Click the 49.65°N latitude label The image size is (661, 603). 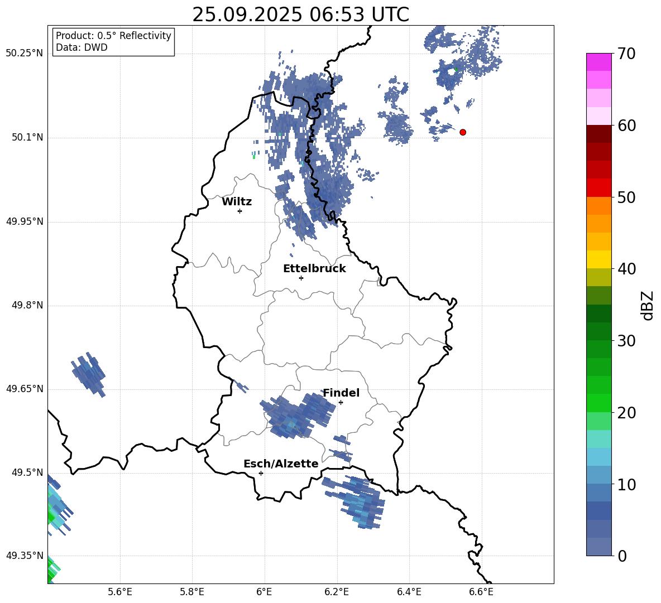point(25,388)
